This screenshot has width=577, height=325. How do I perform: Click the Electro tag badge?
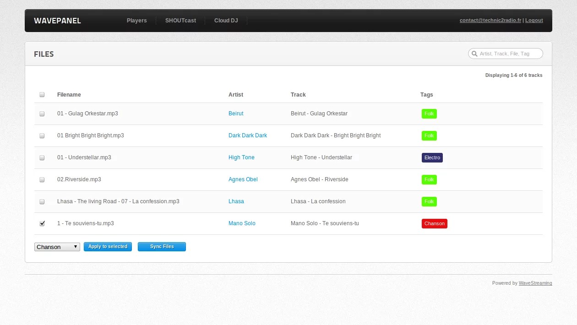coord(432,157)
